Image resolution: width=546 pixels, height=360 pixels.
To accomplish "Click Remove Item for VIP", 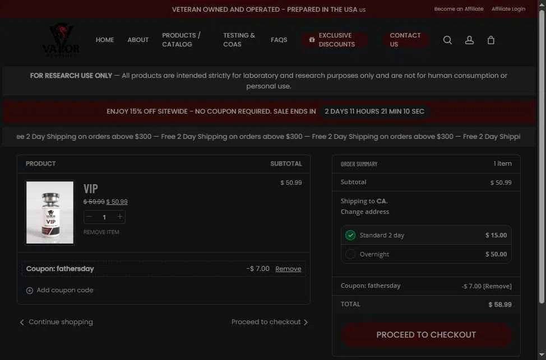I will 101,232.
